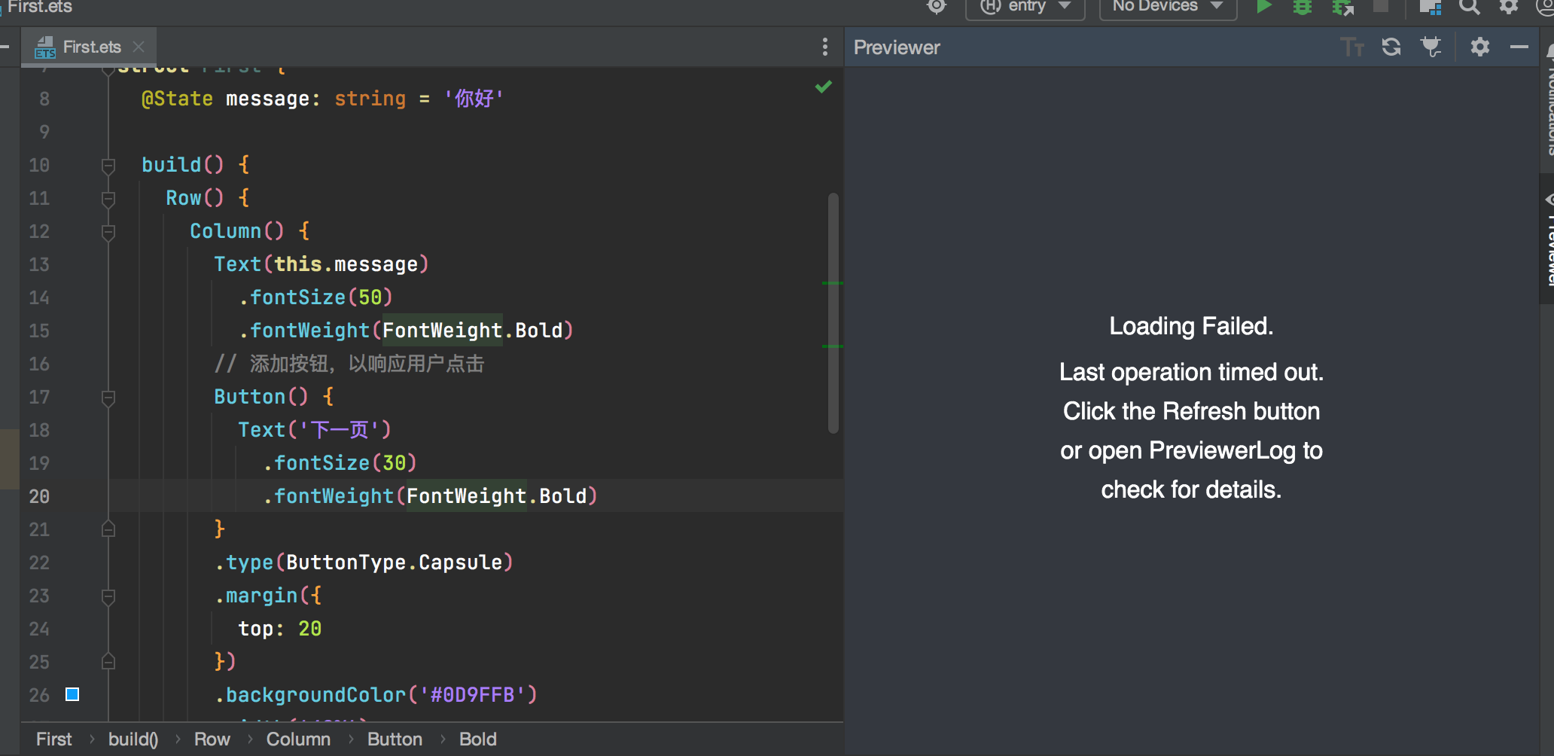Click the green inspection checkmark
Viewport: 1554px width, 756px height.
824,87
